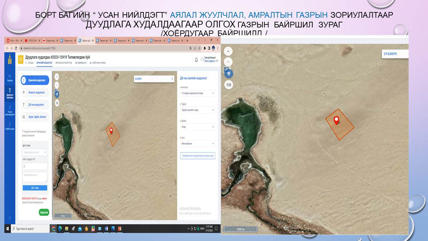Click the magnifier icon in map search box

(172, 79)
